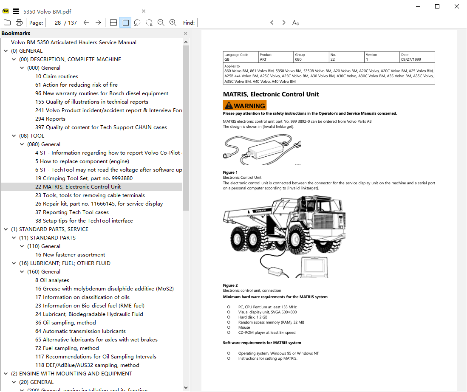Open 19 Crimping Tool Set bookmark
467x392 pixels.
(84, 178)
